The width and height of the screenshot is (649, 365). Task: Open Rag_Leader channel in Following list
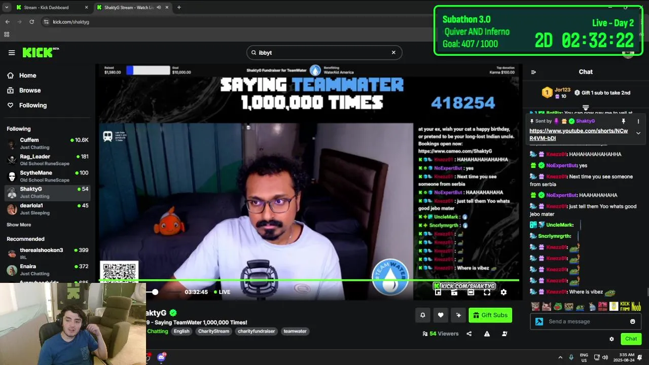(x=48, y=160)
